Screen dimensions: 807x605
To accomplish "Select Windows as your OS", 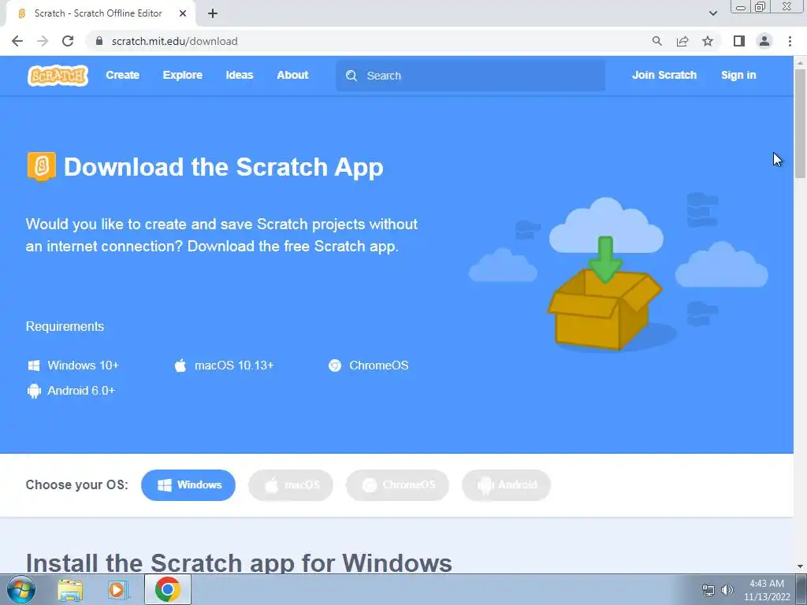I will coord(188,485).
